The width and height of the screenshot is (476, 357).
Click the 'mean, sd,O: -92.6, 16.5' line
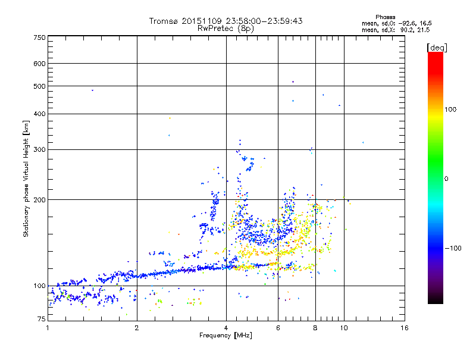[x=396, y=23]
